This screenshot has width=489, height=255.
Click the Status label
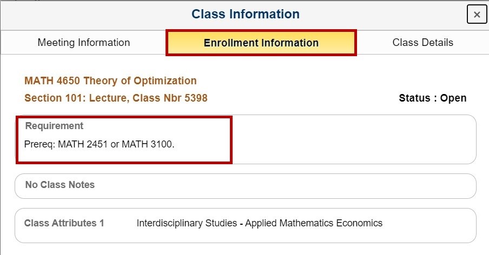[416, 98]
